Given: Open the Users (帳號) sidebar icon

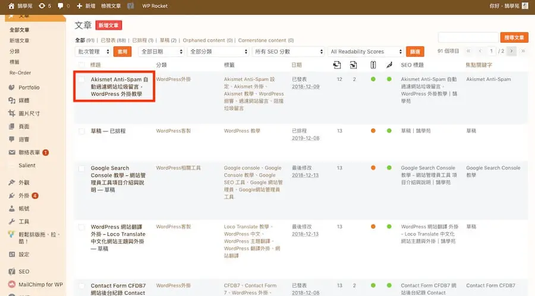Looking at the screenshot, I should [x=12, y=209].
